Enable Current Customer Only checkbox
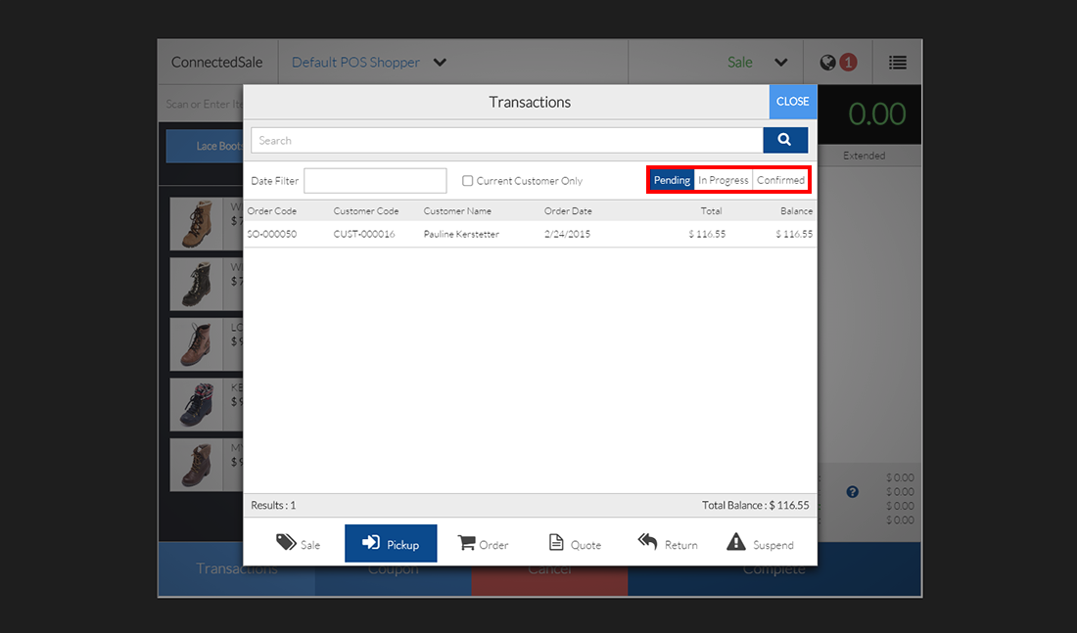This screenshot has width=1077, height=633. pyautogui.click(x=468, y=181)
